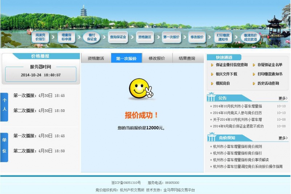Open 历史活动查询 quick link
291x194 pixels.
pos(268,83)
